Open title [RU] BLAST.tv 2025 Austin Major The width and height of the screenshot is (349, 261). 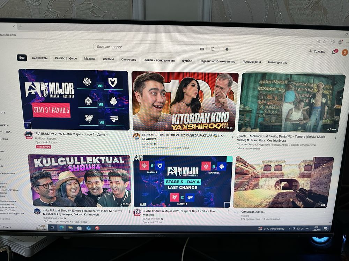(71, 134)
